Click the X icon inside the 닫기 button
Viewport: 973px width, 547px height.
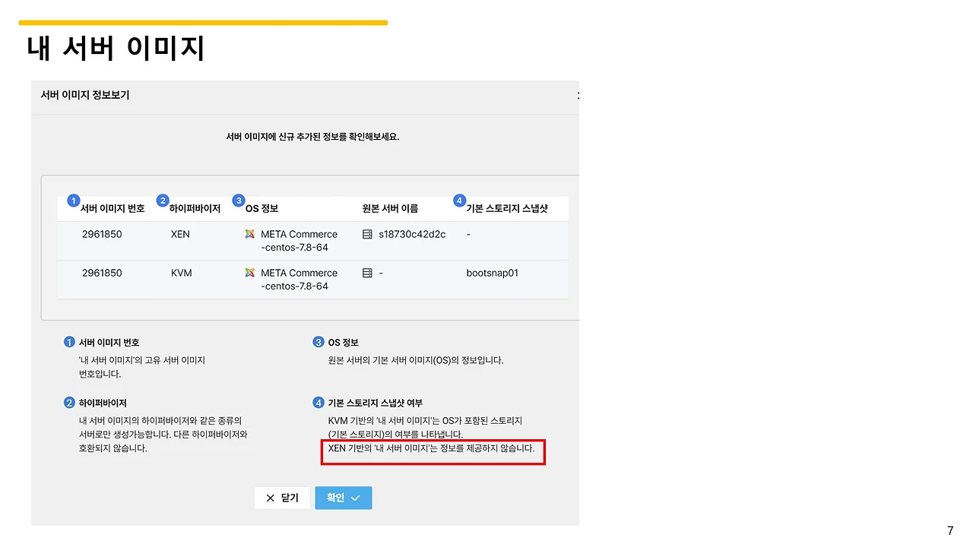(x=271, y=498)
